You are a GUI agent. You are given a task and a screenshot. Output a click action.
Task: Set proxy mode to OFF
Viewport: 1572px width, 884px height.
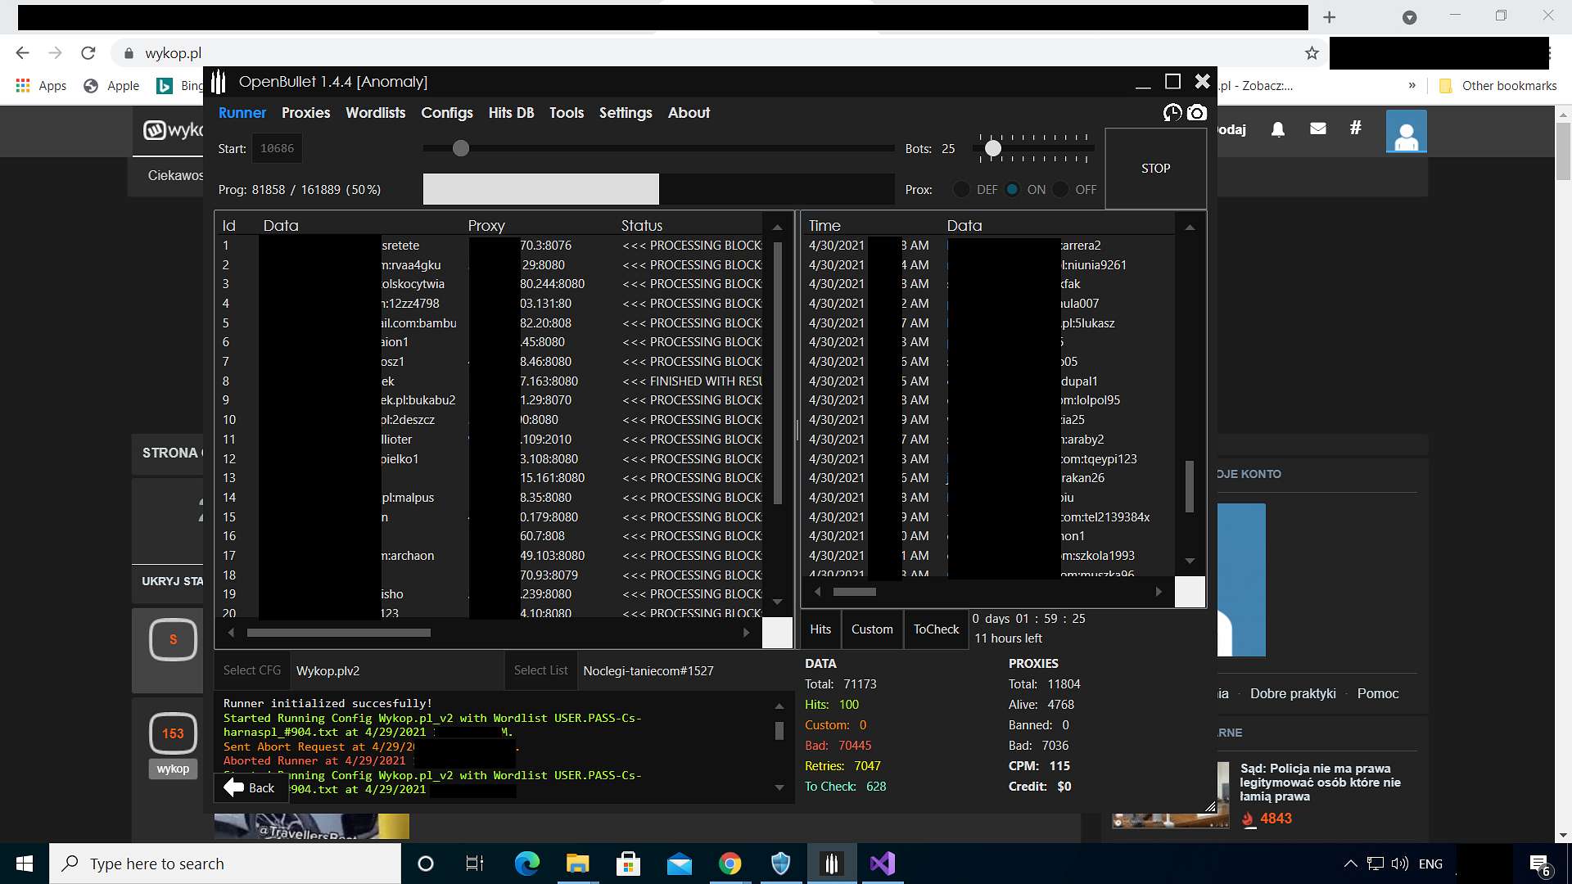click(x=1061, y=189)
